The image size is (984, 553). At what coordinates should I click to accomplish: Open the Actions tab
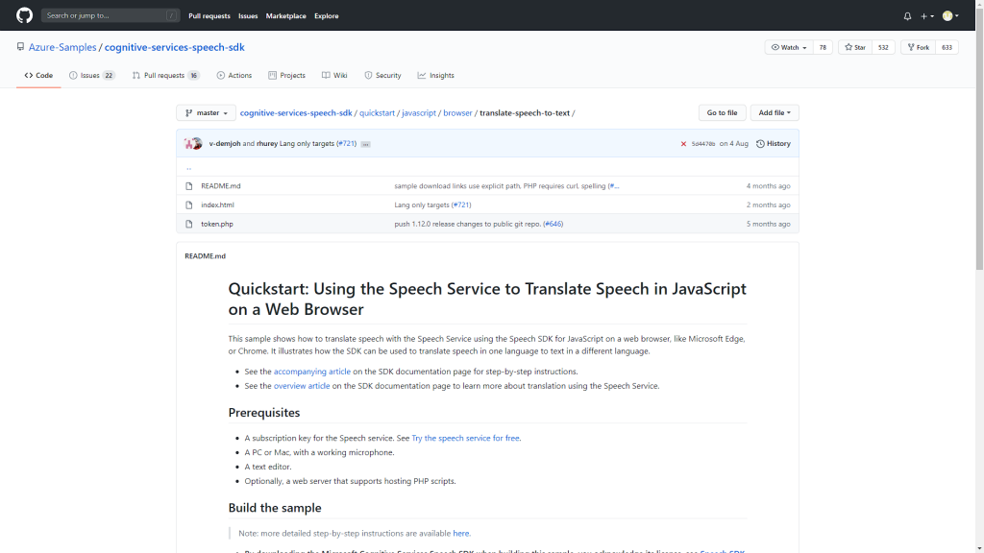coord(234,75)
